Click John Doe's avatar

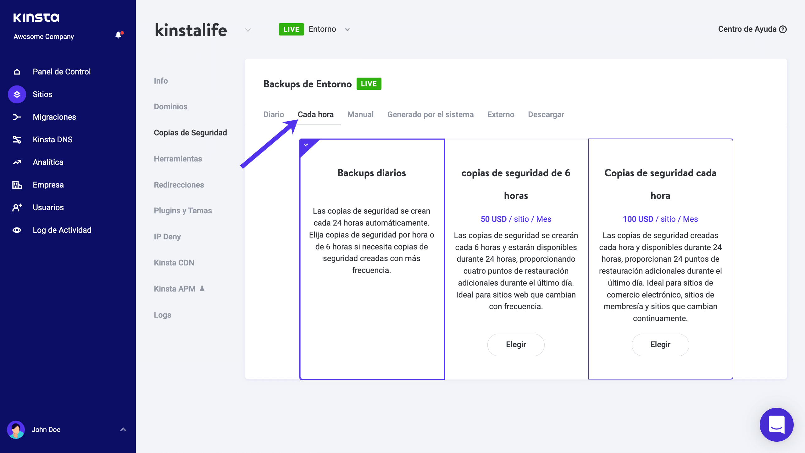click(x=16, y=429)
